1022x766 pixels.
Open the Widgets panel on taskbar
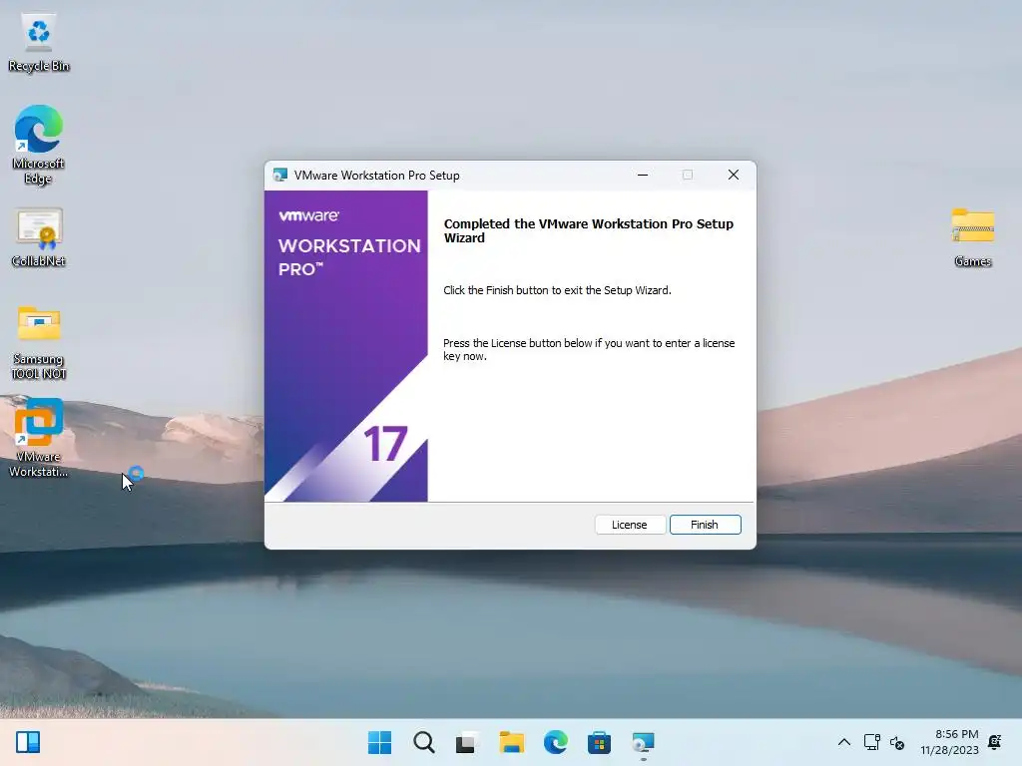[x=28, y=742]
